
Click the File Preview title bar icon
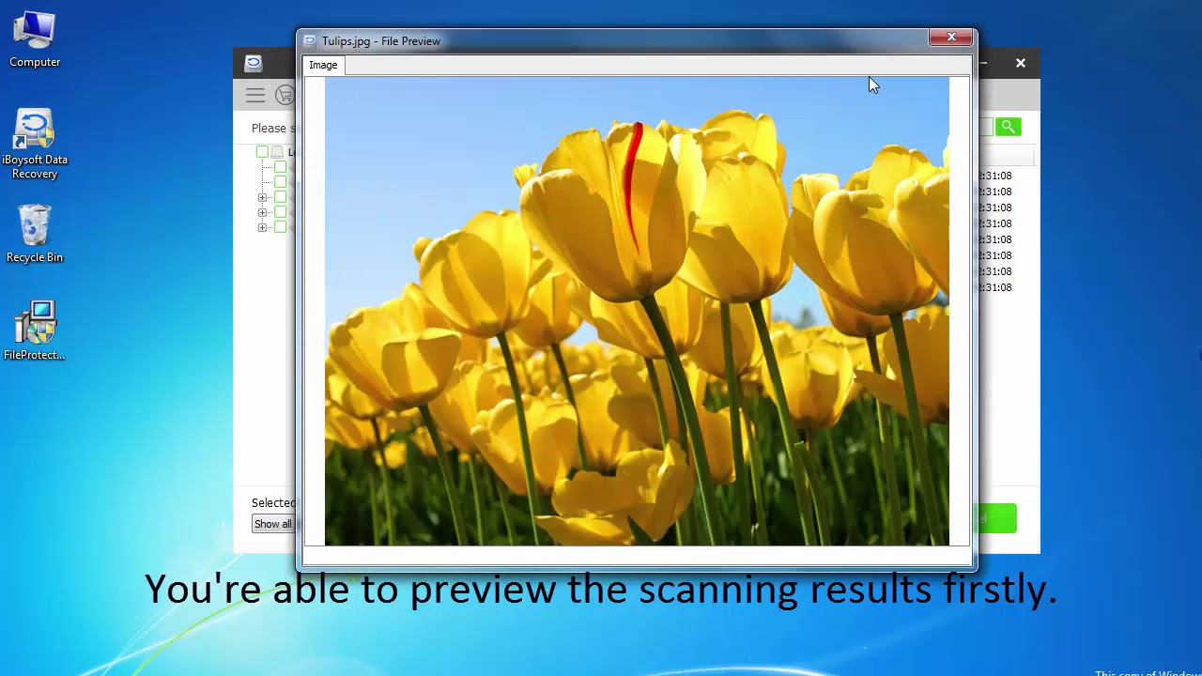310,41
